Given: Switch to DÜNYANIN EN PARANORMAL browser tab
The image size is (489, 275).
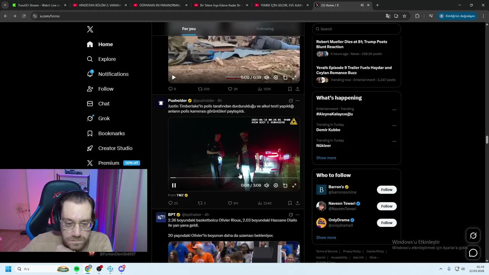Looking at the screenshot, I should click(x=160, y=5).
